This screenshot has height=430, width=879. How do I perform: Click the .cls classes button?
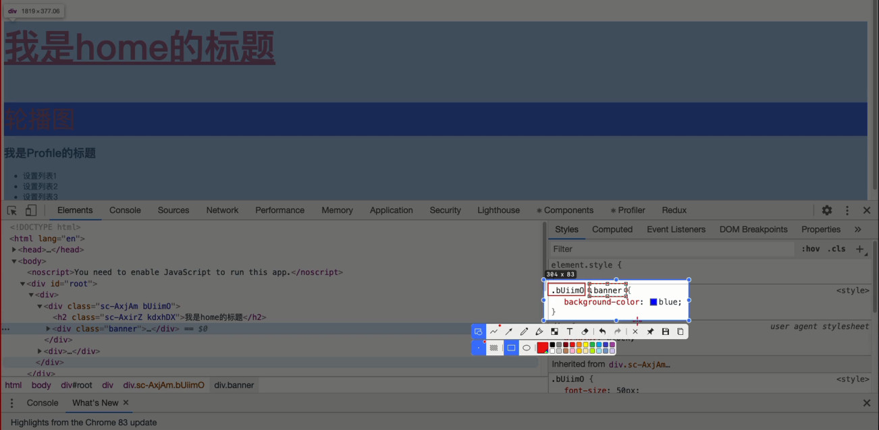pos(836,249)
